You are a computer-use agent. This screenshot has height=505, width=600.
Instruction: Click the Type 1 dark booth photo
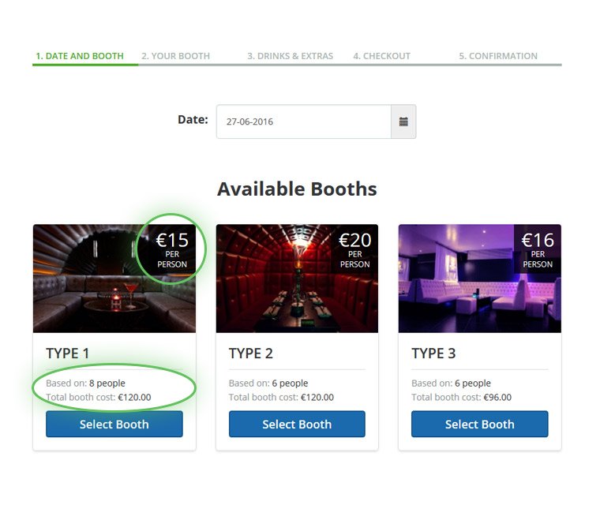pyautogui.click(x=114, y=279)
